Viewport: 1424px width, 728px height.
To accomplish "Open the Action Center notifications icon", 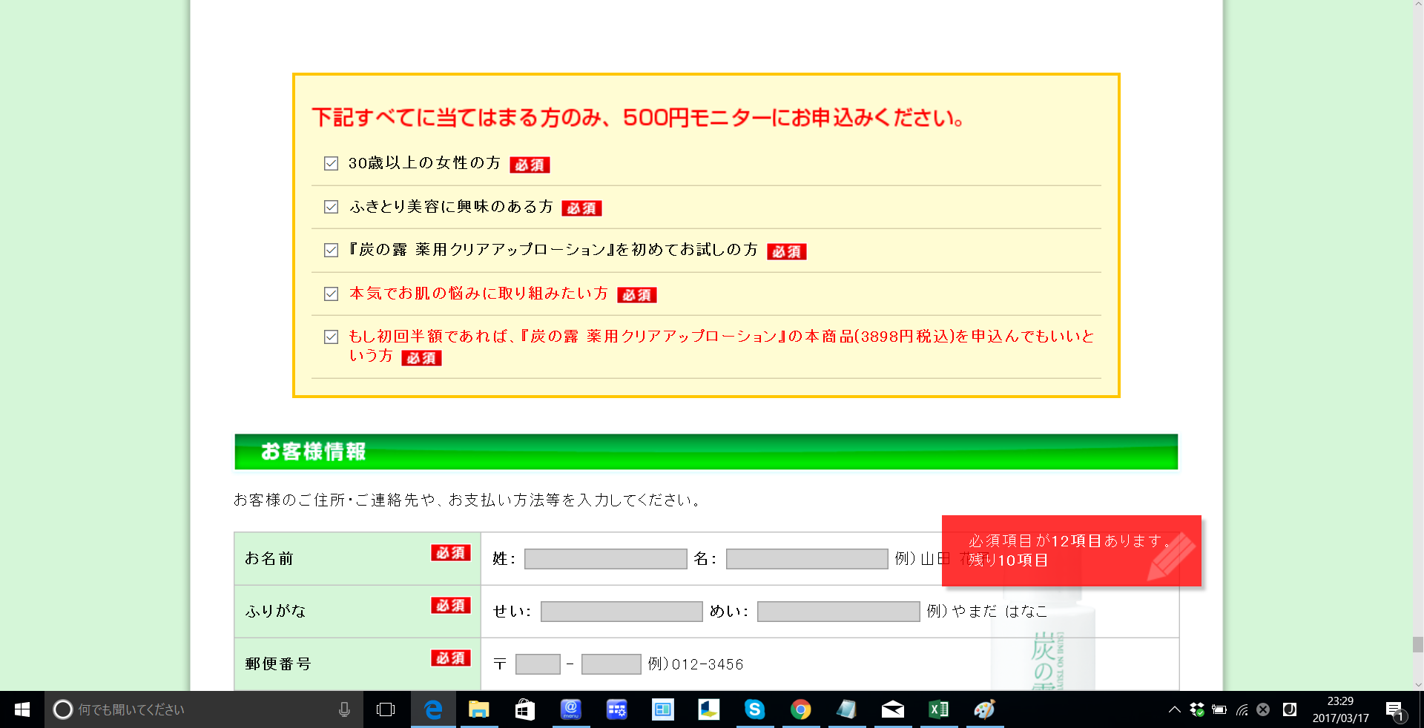I will pos(1395,709).
